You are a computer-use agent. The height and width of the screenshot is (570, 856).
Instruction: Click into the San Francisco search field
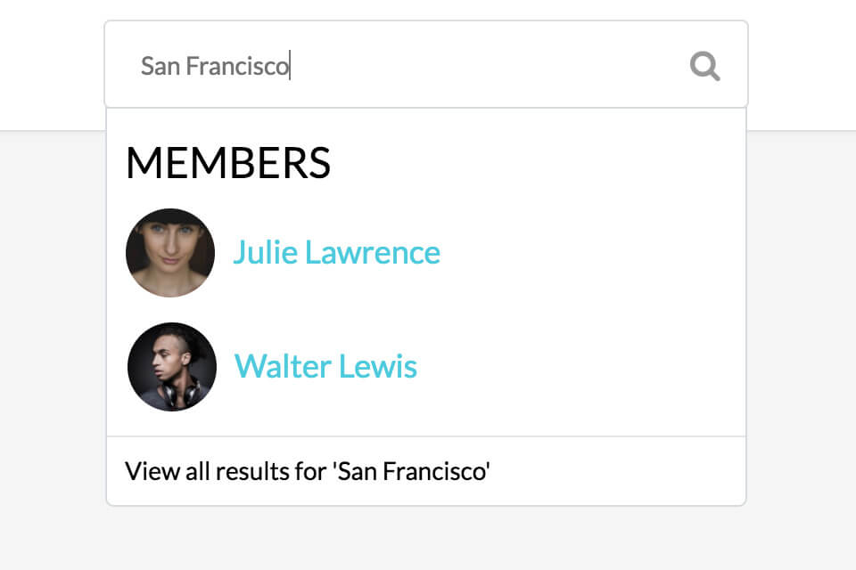coord(401,66)
